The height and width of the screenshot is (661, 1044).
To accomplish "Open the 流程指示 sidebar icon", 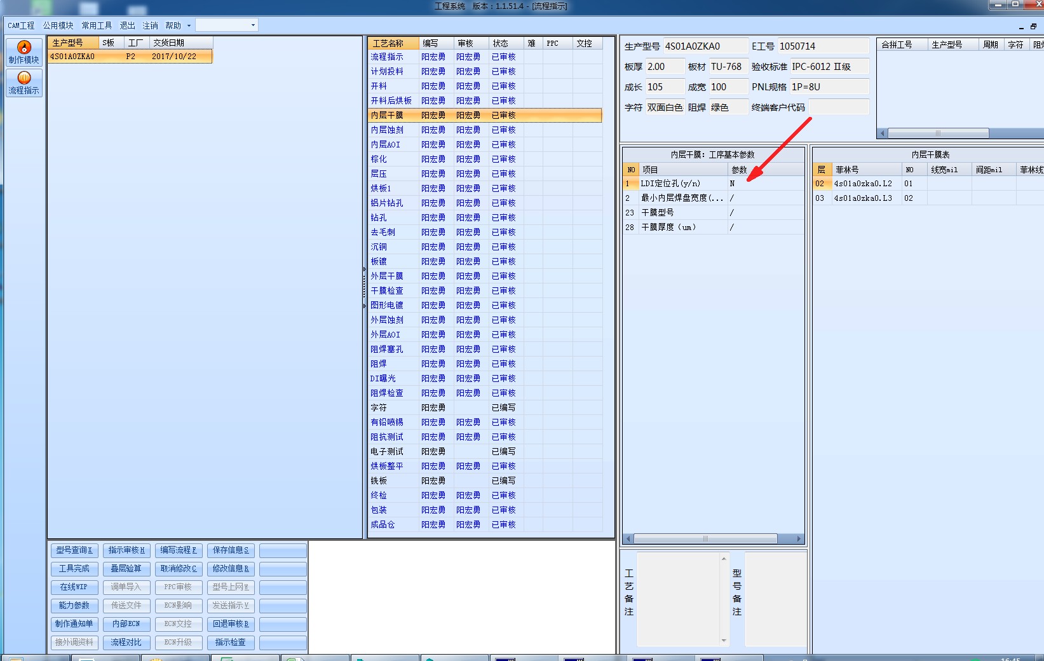I will 24,83.
